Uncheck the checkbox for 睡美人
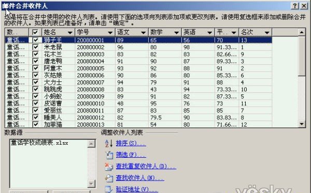 coord(35,118)
